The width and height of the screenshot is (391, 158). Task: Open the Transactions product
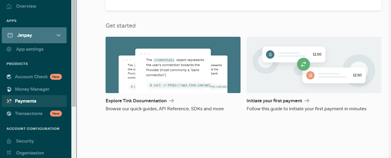pos(29,114)
